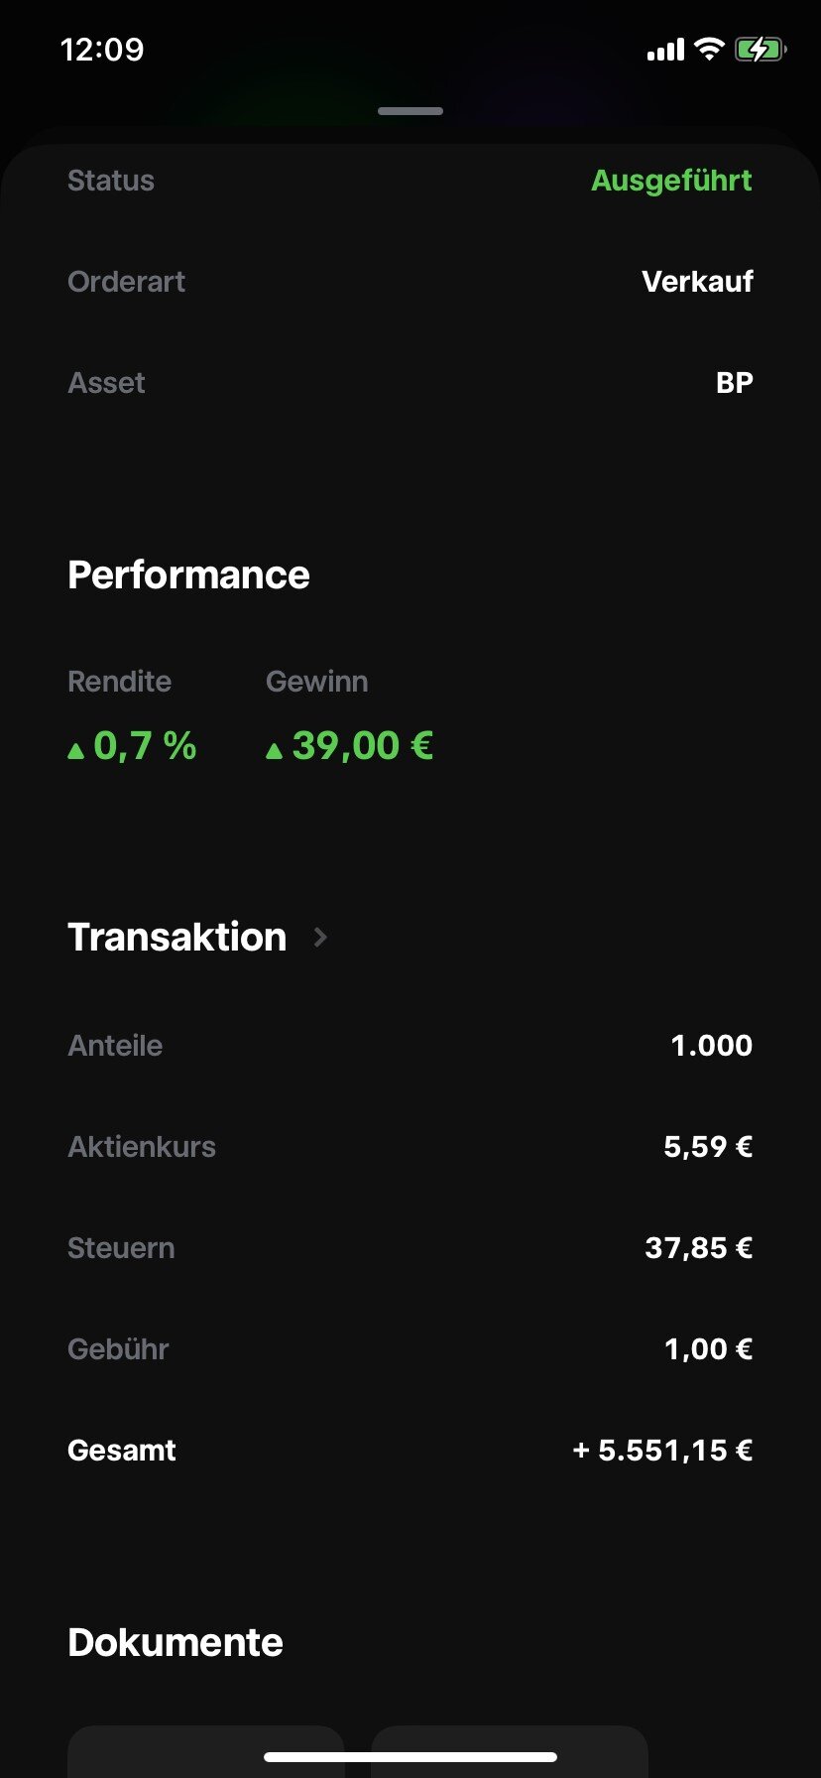This screenshot has height=1778, width=821.
Task: Tap the Wi-Fi status icon
Action: (709, 49)
